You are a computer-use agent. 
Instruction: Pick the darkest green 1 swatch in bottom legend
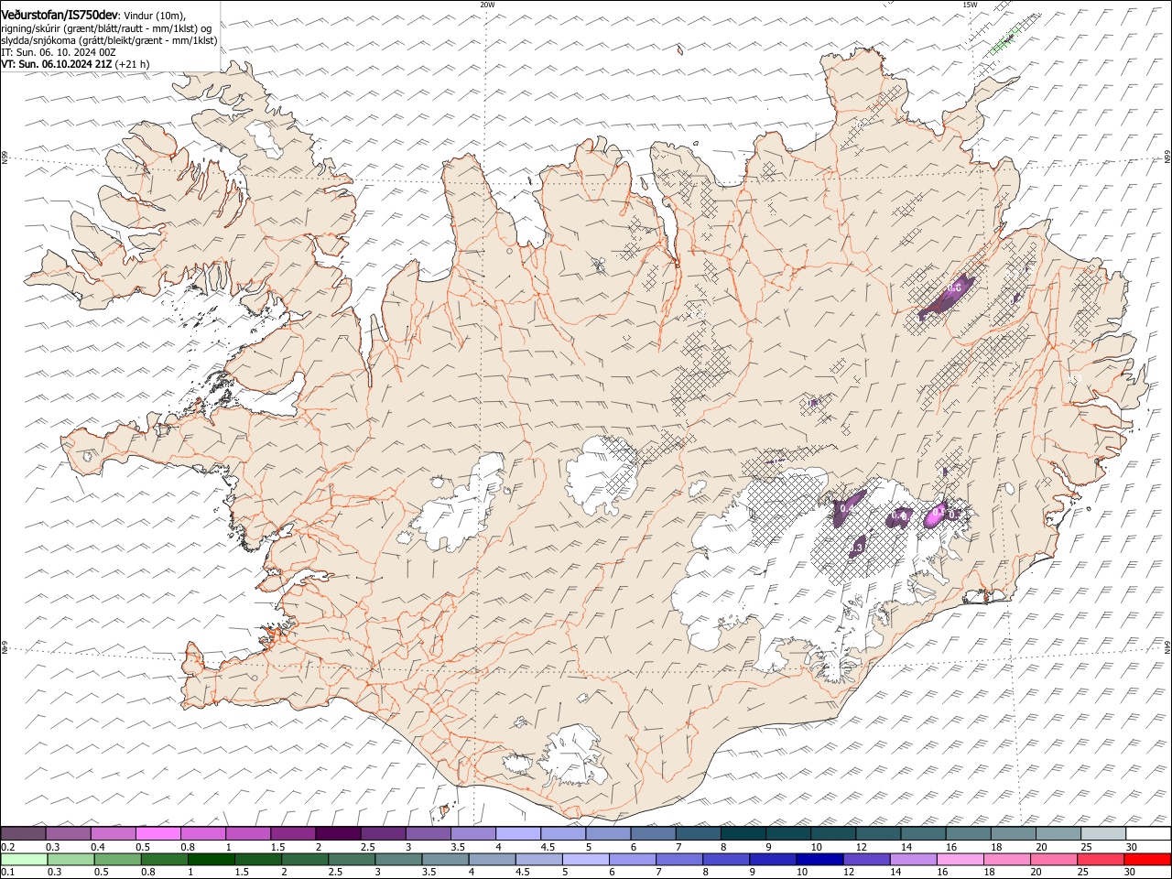click(211, 859)
